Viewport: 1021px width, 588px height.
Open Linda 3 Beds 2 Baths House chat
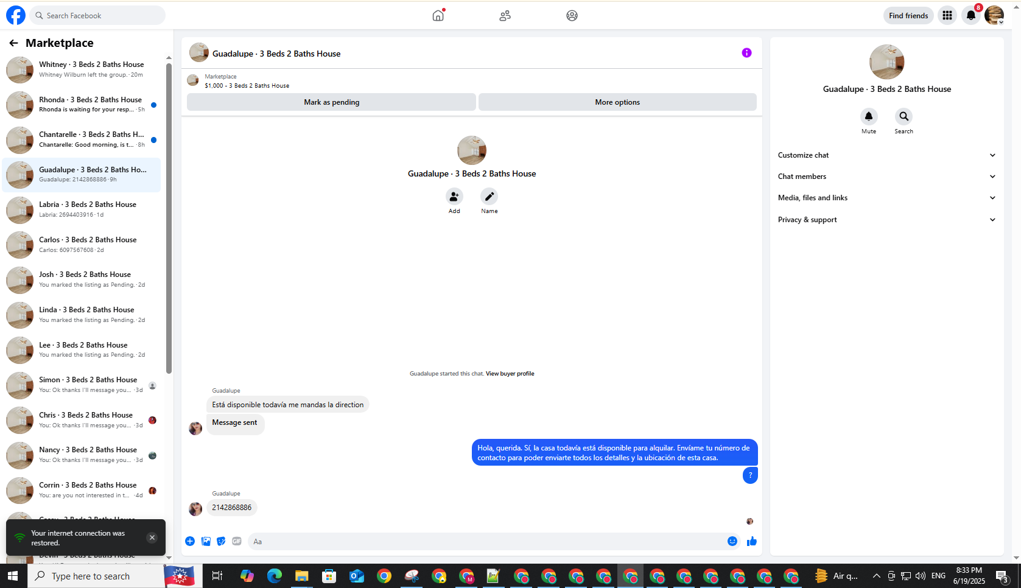(82, 315)
